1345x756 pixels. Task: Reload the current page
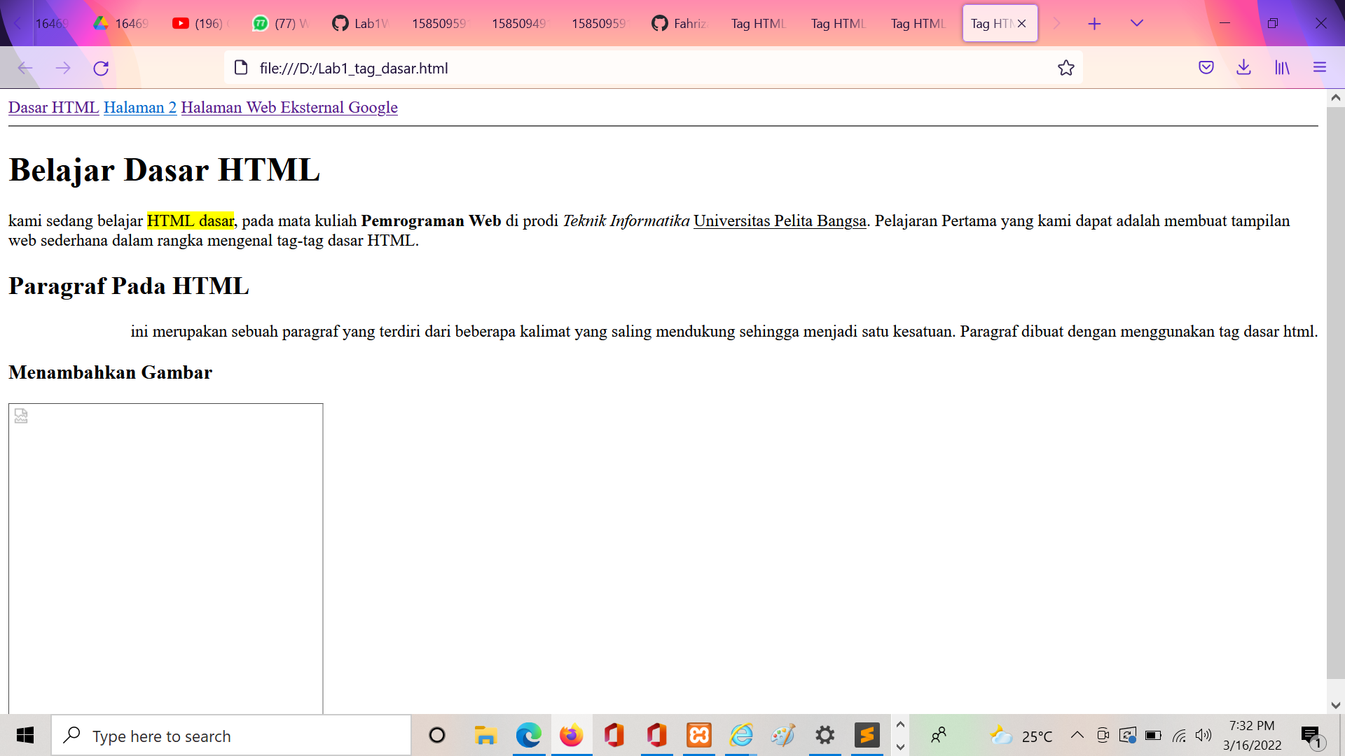(x=101, y=68)
